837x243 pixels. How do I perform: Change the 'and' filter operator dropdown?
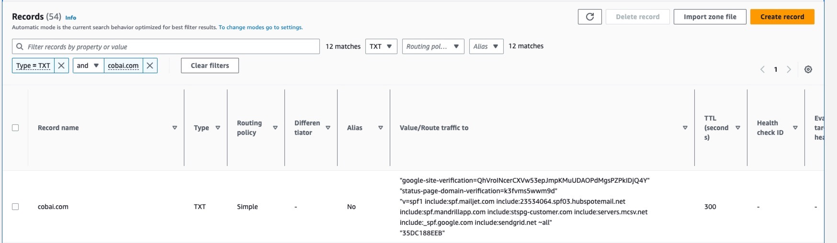(88, 66)
